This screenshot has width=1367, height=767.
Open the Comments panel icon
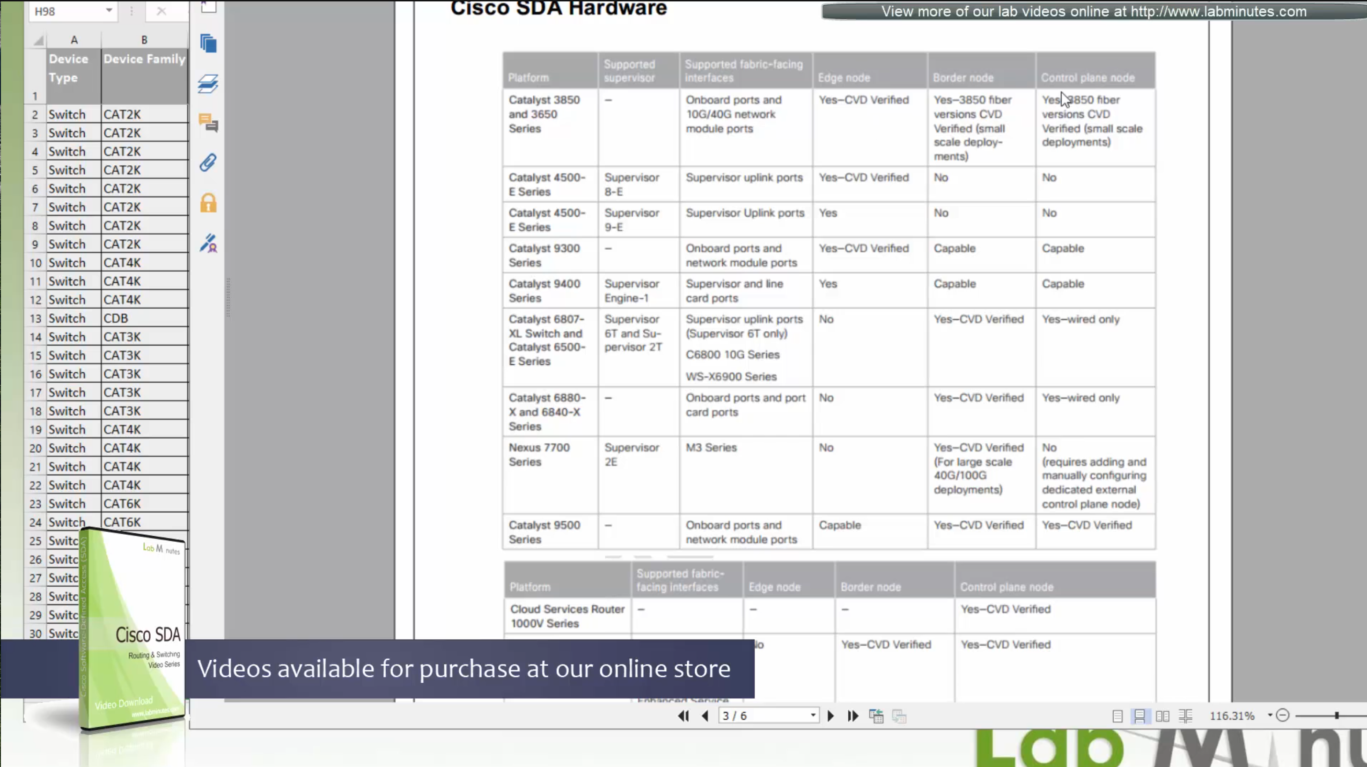(x=208, y=123)
